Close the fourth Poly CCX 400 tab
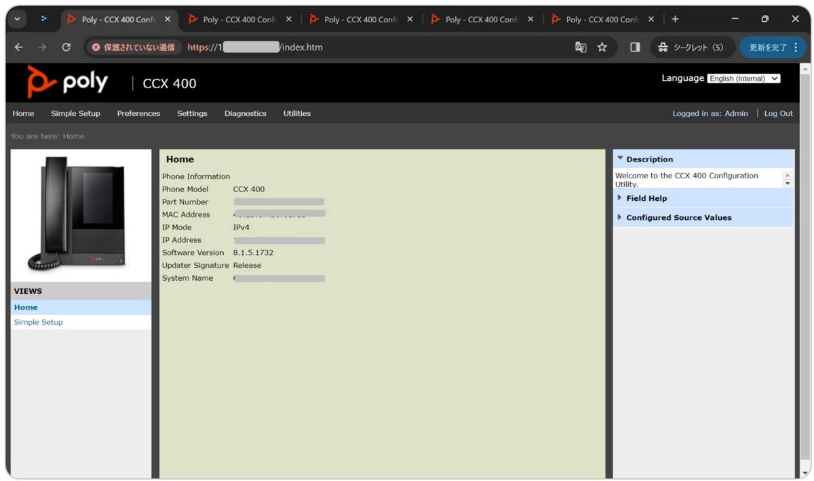 click(x=530, y=20)
